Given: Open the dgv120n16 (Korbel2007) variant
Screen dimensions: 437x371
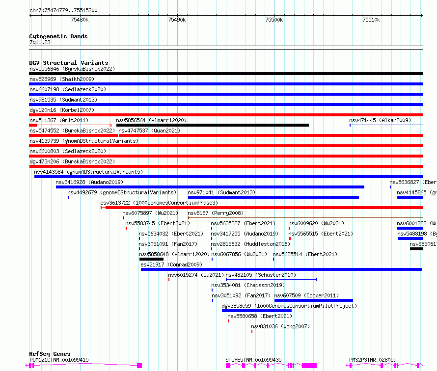Looking at the screenshot, I should (62, 110).
